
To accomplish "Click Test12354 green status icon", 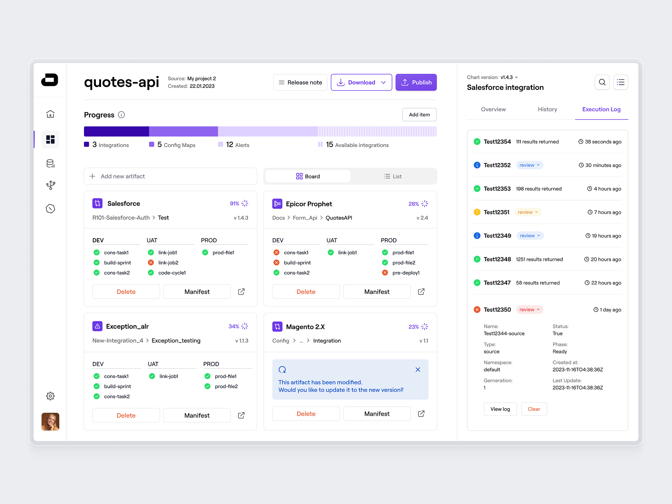I will 477,141.
